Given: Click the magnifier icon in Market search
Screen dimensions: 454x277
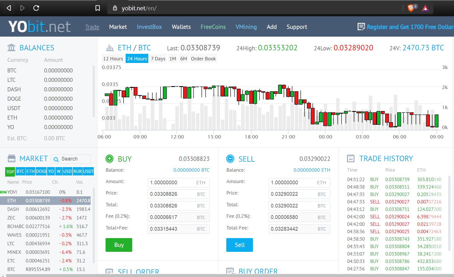Looking at the screenshot, I should [x=56, y=159].
